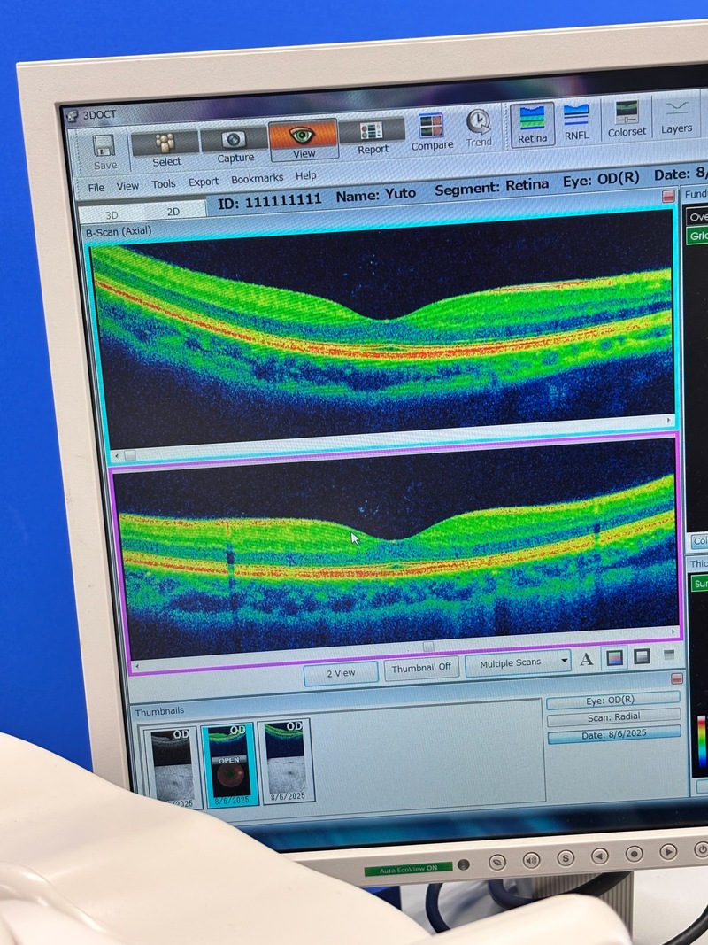This screenshot has height=945, width=708.
Task: Click the Eye: OD(R) button
Action: pyautogui.click(x=612, y=701)
